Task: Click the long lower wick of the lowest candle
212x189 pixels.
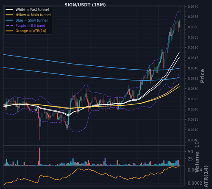Action: click(x=40, y=133)
